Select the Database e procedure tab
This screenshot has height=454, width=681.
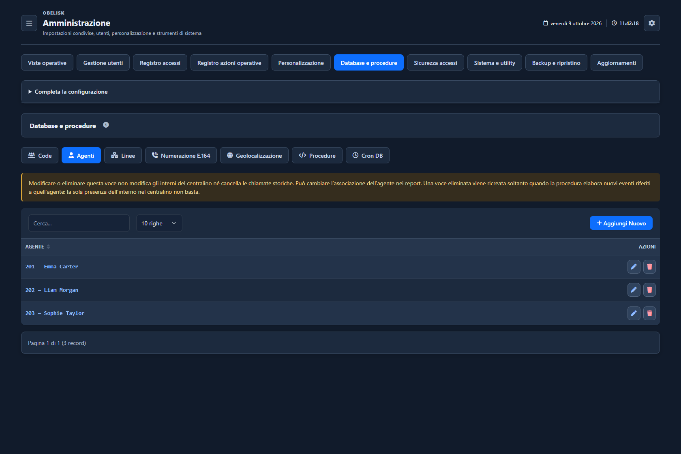369,62
